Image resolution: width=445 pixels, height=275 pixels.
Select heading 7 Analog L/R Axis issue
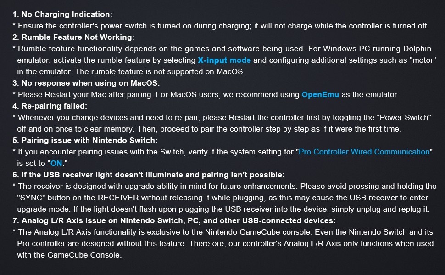click(x=174, y=220)
